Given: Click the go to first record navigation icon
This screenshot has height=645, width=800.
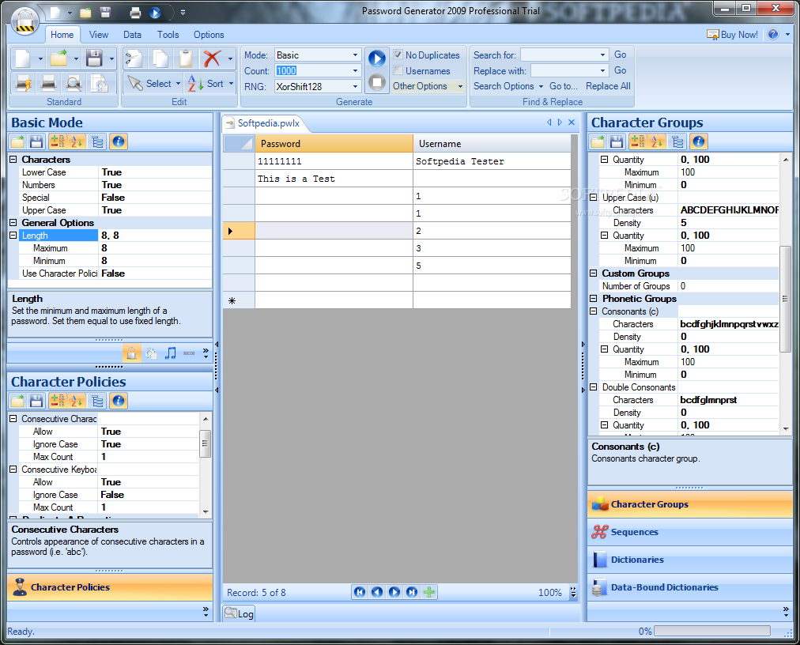Looking at the screenshot, I should [360, 592].
